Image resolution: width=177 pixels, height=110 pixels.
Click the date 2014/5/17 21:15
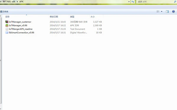tap(58, 29)
